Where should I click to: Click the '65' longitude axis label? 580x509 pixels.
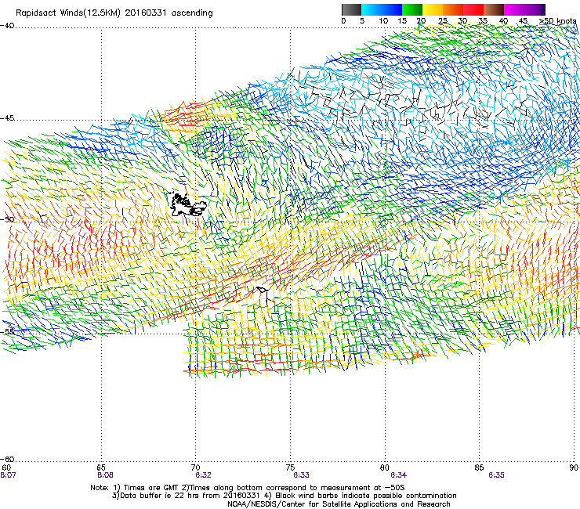pos(101,467)
